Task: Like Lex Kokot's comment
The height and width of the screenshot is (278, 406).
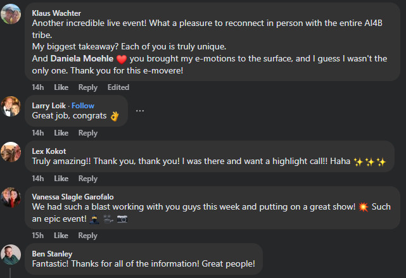Action: tap(61, 179)
